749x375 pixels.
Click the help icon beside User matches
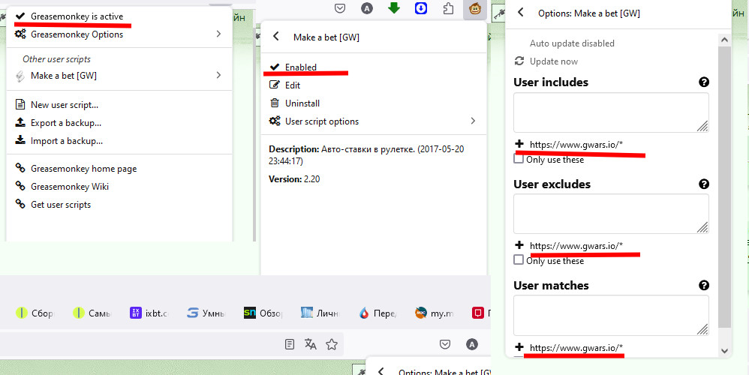coord(704,285)
